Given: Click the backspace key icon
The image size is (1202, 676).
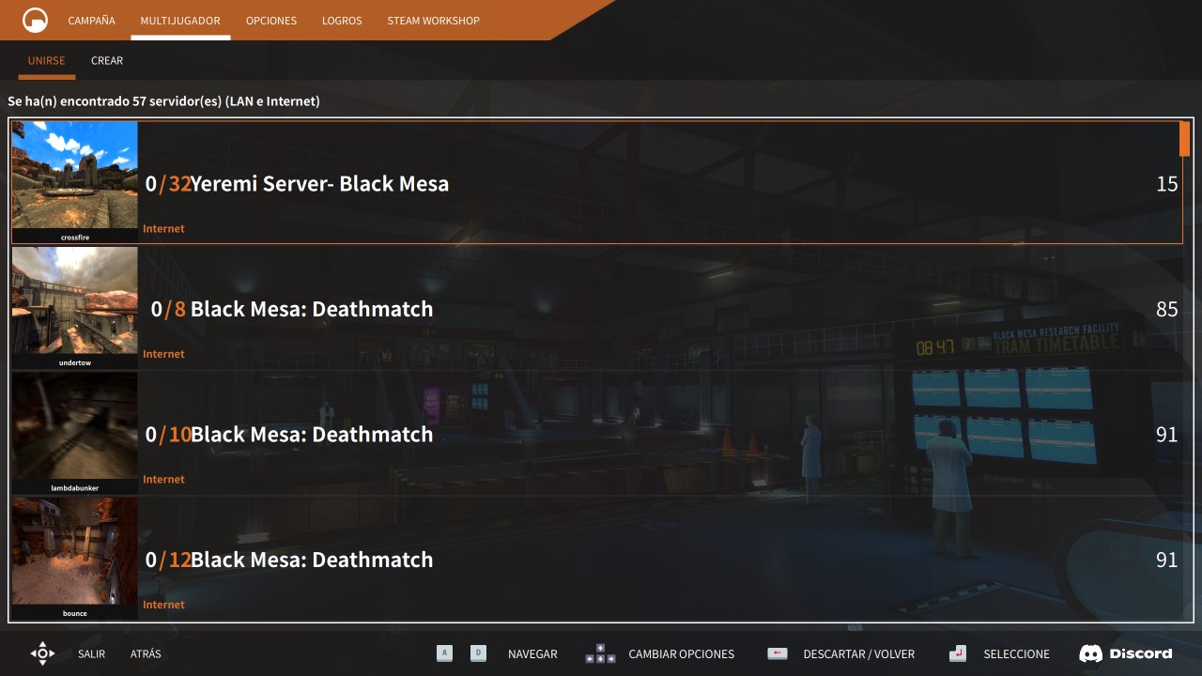Looking at the screenshot, I should coord(778,653).
